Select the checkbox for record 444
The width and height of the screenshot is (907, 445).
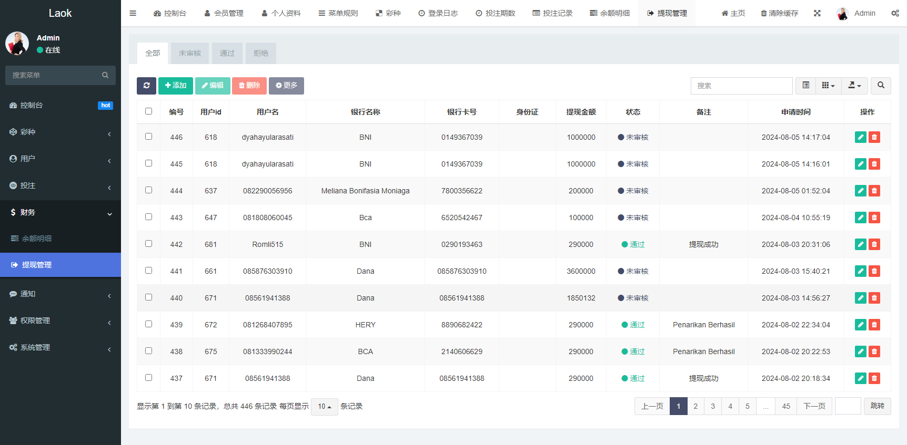148,190
